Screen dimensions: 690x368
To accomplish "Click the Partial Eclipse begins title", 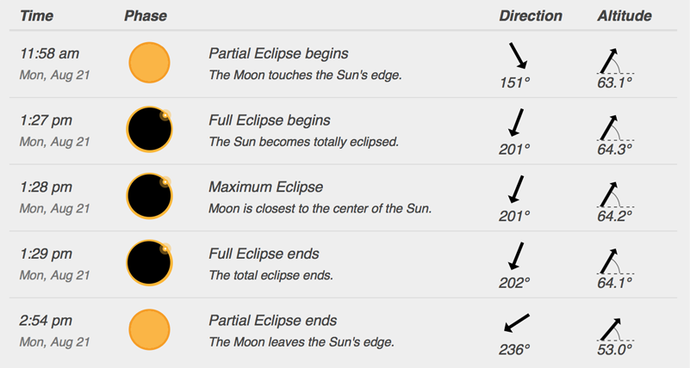I will pyautogui.click(x=278, y=53).
